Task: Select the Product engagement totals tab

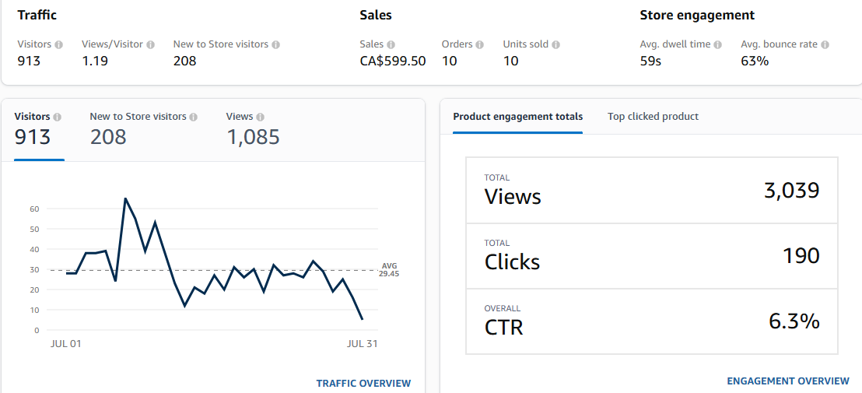Action: point(517,117)
